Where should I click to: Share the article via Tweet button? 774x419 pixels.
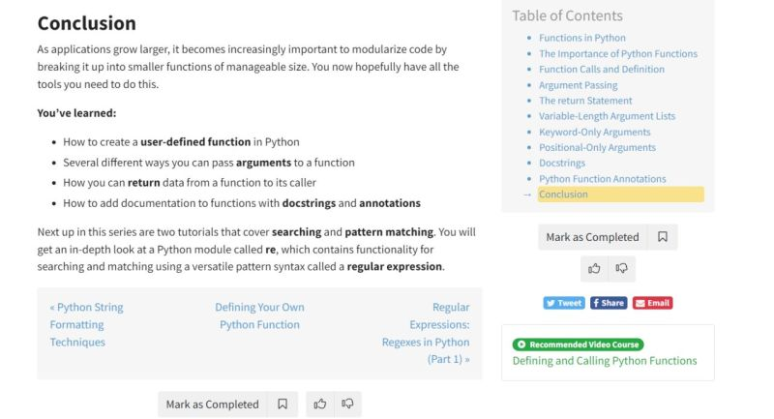[x=564, y=303]
